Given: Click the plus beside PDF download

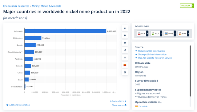Looking at the screenshot, I should [x=147, y=33].
